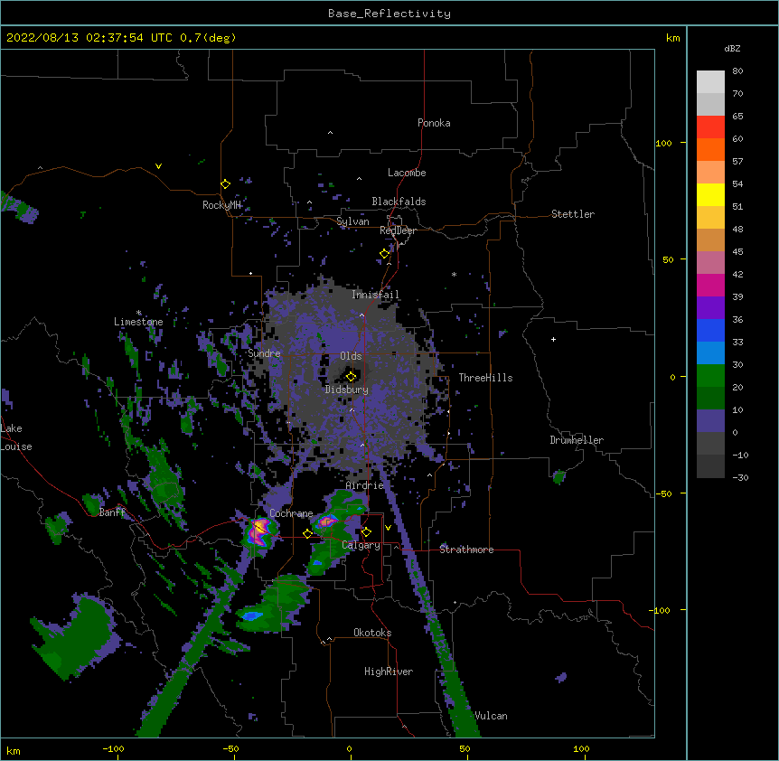Click the radar site marker near Didsbury
This screenshot has height=761, width=779.
coord(351,377)
